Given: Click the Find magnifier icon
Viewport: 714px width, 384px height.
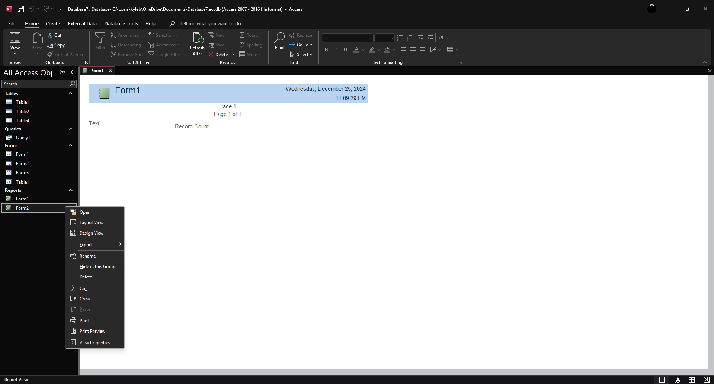Looking at the screenshot, I should pyautogui.click(x=279, y=37).
